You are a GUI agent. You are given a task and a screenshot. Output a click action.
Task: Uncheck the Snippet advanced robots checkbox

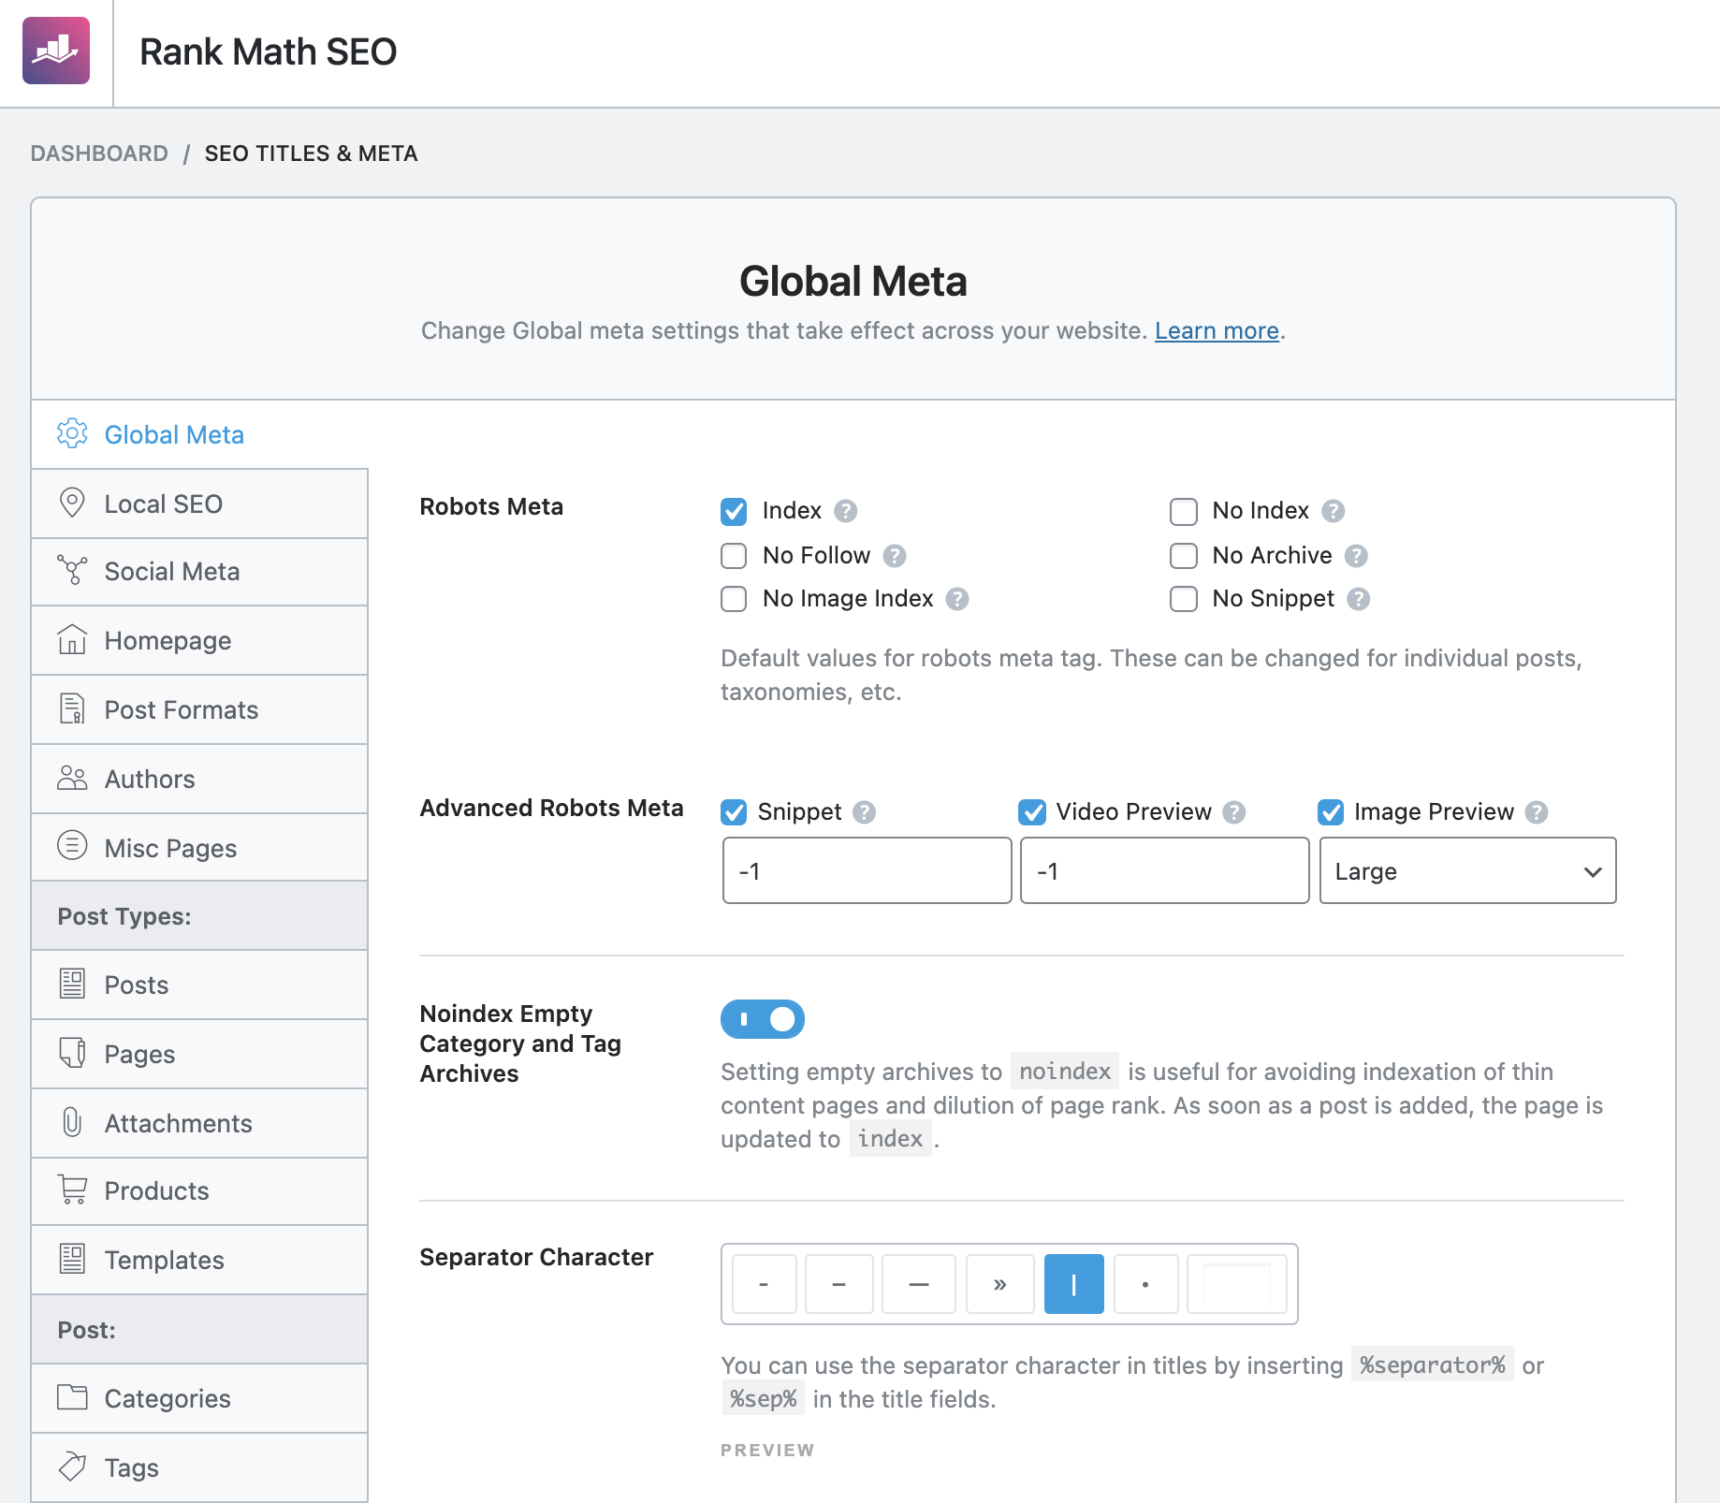point(734,812)
